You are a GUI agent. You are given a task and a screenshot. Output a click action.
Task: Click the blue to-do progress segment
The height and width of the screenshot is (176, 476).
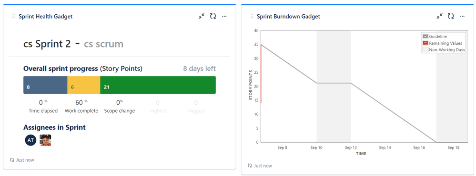(x=45, y=85)
